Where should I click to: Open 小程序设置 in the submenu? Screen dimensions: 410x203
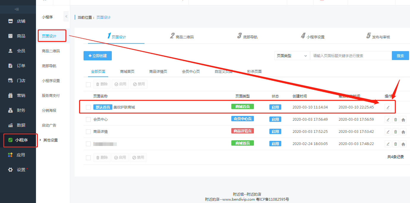point(51,81)
